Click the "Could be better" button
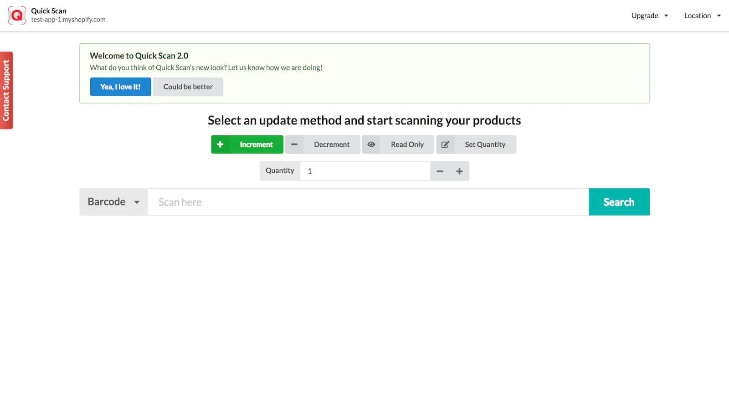Image resolution: width=729 pixels, height=410 pixels. (188, 87)
